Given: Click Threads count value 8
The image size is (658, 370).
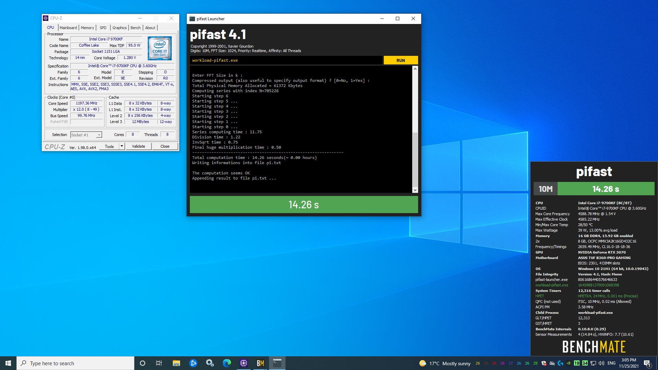Looking at the screenshot, I should [x=167, y=135].
